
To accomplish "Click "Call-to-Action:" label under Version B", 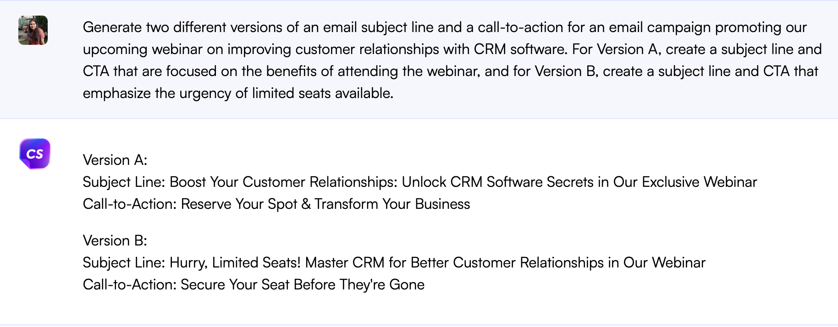I will (130, 284).
